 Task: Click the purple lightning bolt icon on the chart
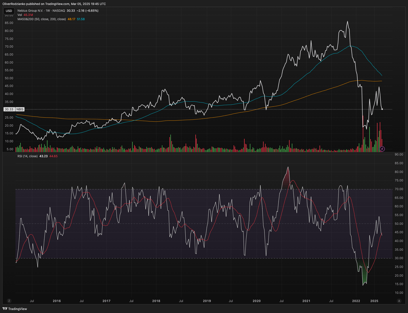tap(382, 149)
